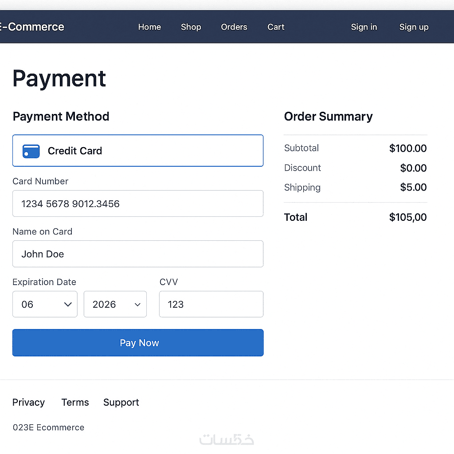The height and width of the screenshot is (454, 454).
Task: Click the Sign up link
Action: (x=414, y=27)
